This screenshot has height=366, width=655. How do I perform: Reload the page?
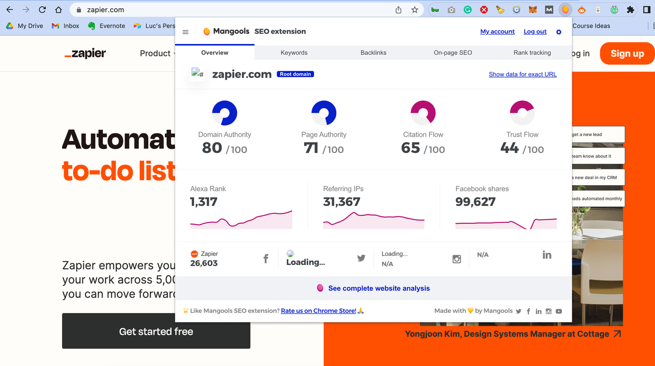point(42,10)
